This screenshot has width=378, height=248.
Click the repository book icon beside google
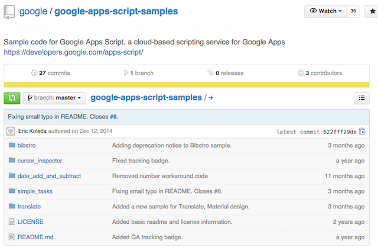pos(9,12)
